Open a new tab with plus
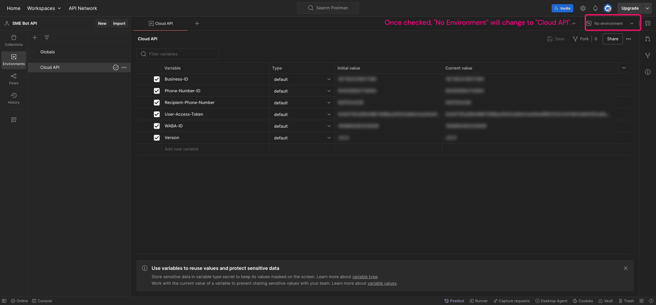Viewport: 656px width, 305px height. 197,23
